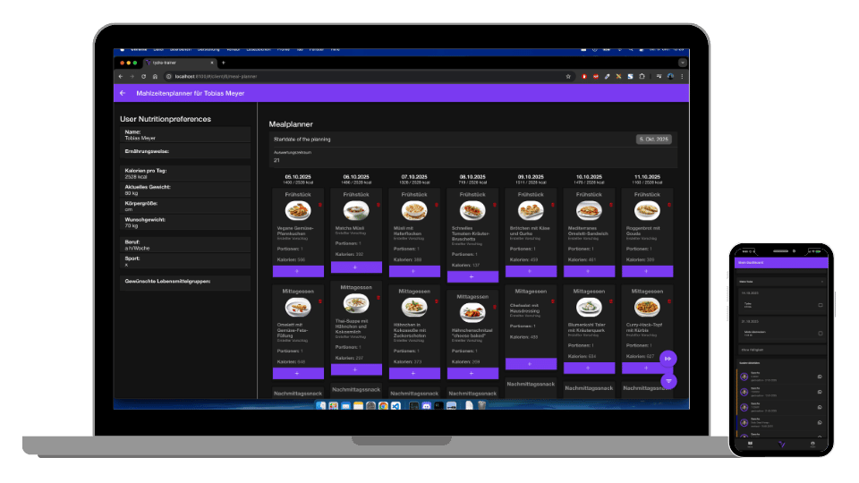The width and height of the screenshot is (859, 483).
Task: Select the 07.10.2025 day header
Action: click(x=414, y=179)
